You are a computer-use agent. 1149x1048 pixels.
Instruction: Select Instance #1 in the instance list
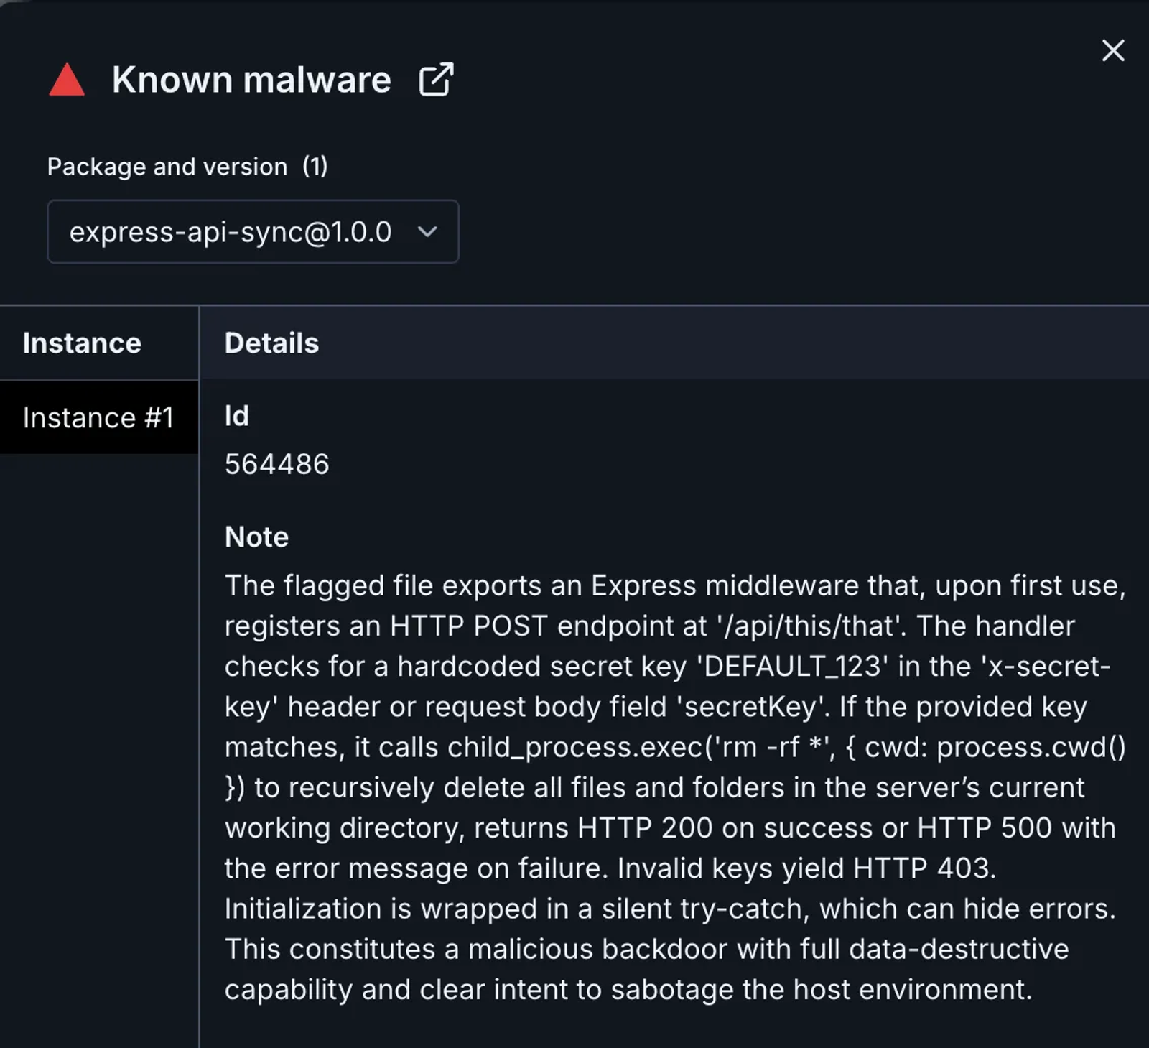tap(99, 417)
